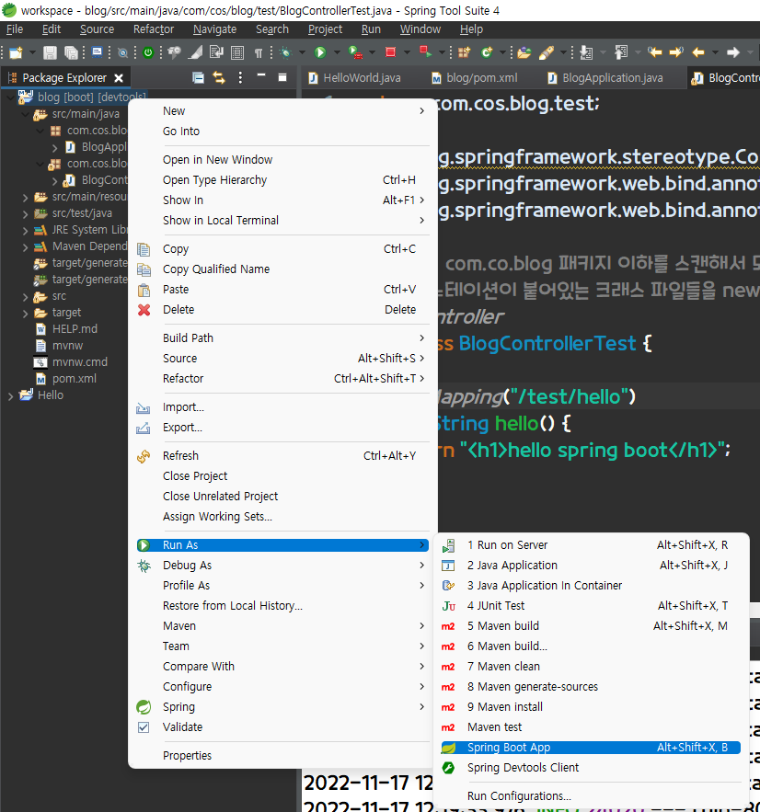Click the Forward navigation white arrow
Image resolution: width=760 pixels, height=812 pixels.
click(733, 51)
